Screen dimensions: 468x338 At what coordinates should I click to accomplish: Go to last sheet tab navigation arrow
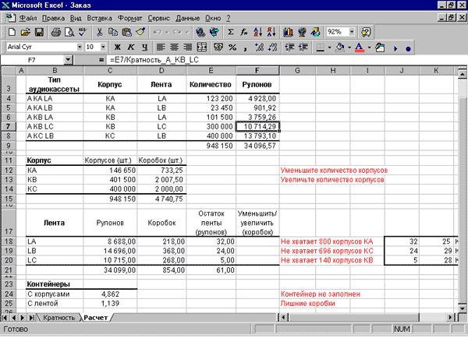click(x=31, y=318)
